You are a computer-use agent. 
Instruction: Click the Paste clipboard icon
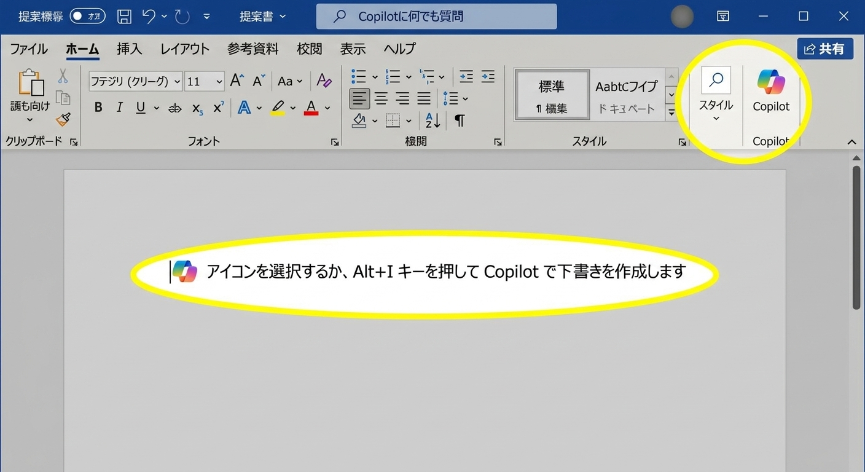click(31, 83)
